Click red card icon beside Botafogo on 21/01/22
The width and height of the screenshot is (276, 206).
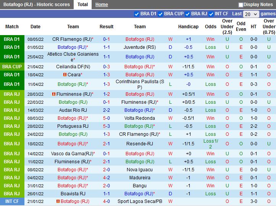[x=58, y=201]
